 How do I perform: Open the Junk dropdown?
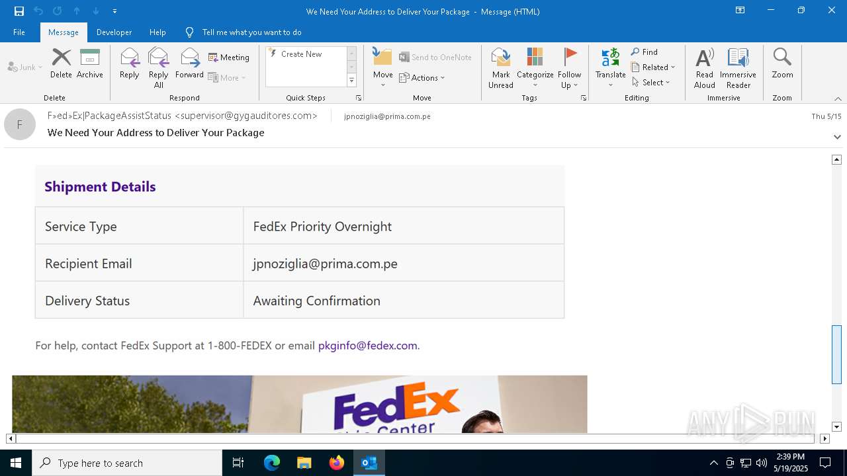pyautogui.click(x=25, y=67)
